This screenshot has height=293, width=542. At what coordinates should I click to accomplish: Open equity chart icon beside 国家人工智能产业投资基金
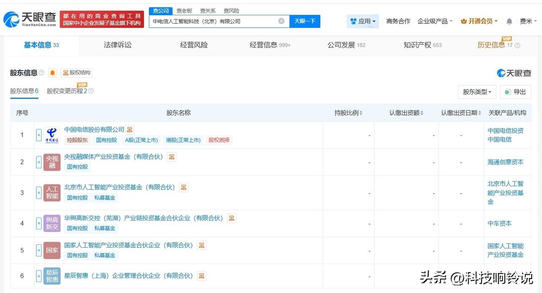click(202, 245)
